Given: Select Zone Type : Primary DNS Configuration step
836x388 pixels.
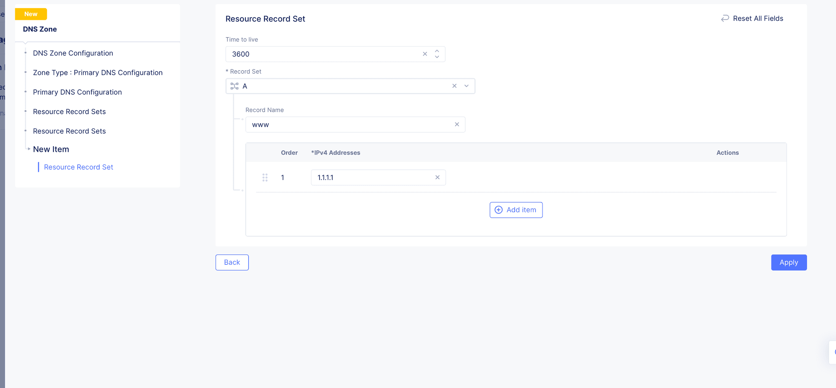Looking at the screenshot, I should pos(98,72).
